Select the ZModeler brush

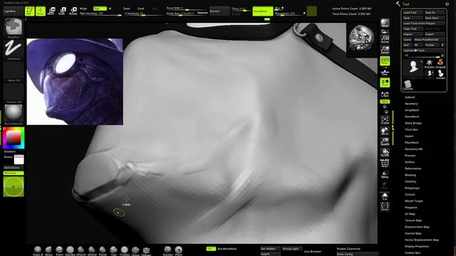[x=146, y=250]
